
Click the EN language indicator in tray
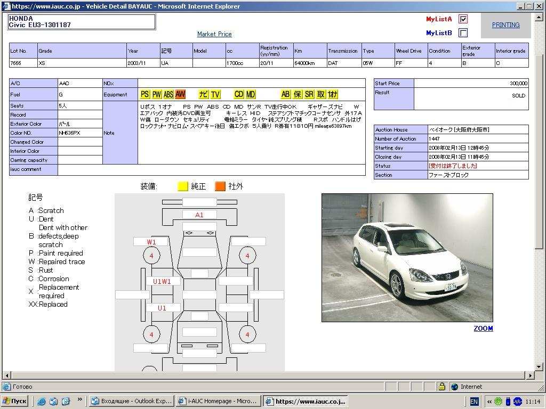[x=474, y=402]
